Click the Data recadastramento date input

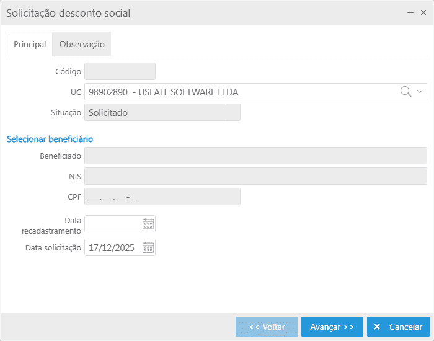point(113,224)
